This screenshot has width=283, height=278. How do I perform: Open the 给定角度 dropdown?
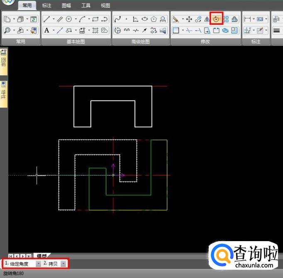(39, 263)
